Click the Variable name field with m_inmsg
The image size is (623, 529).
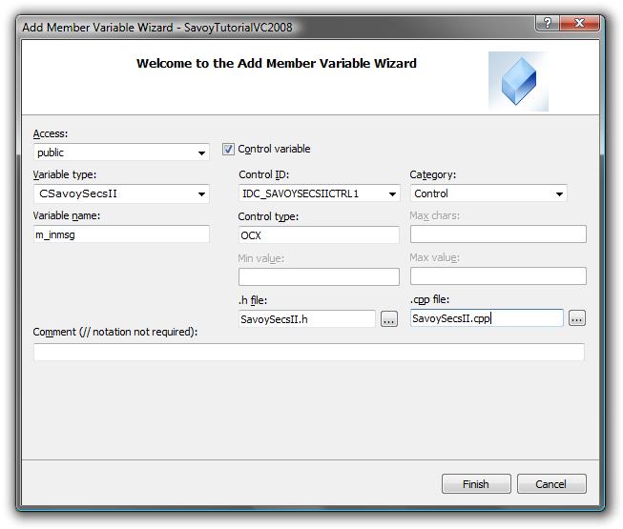(121, 234)
